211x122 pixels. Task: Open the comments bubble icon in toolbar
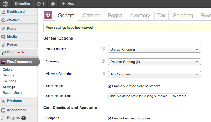[x=53, y=4]
